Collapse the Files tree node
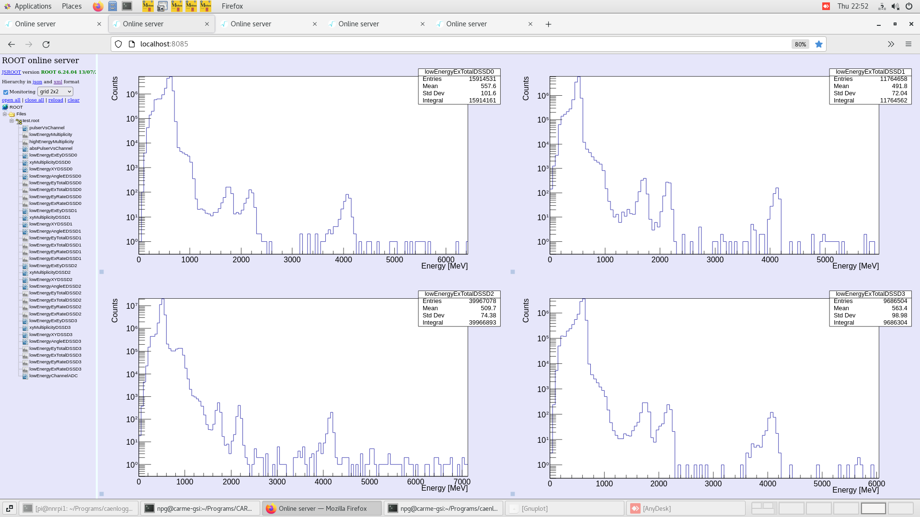The width and height of the screenshot is (920, 517). click(4, 114)
